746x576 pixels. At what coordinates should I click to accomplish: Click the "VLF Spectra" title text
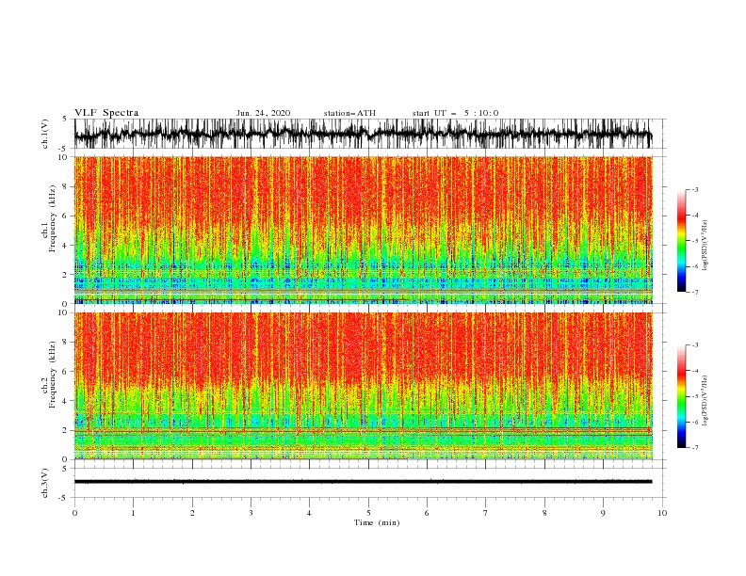click(106, 113)
